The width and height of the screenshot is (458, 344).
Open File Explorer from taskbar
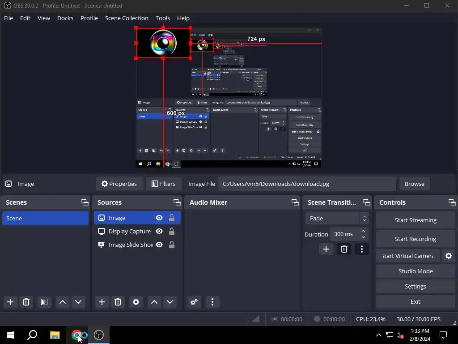(55, 335)
